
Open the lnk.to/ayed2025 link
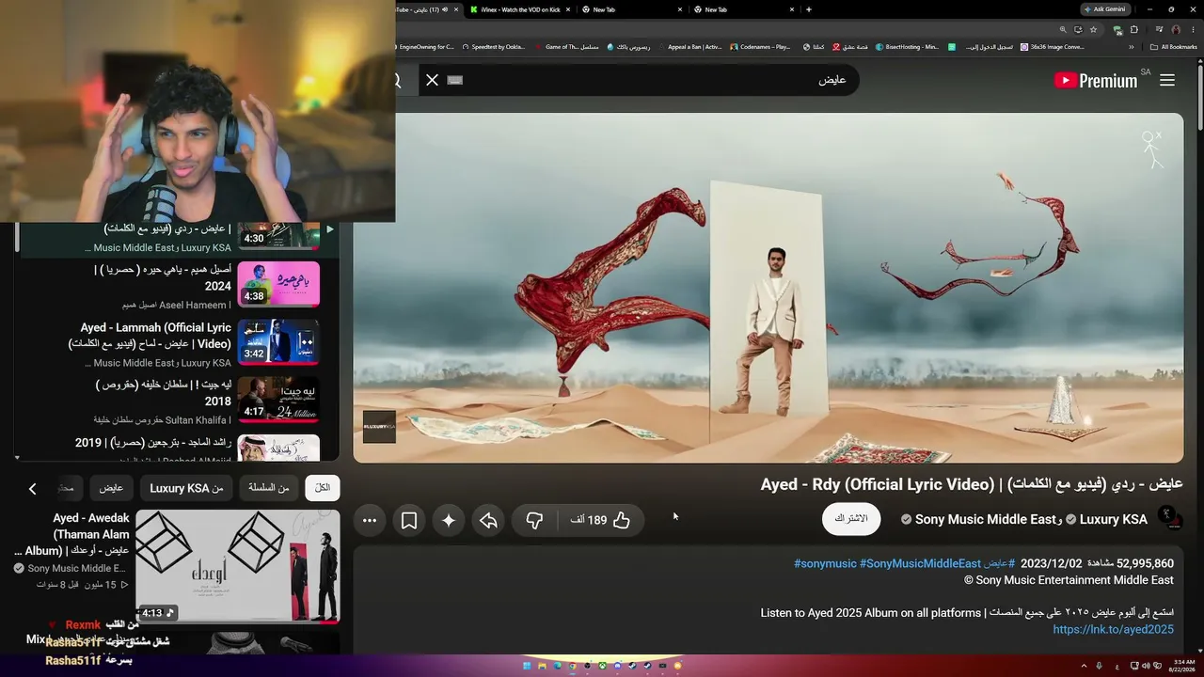tap(1114, 629)
